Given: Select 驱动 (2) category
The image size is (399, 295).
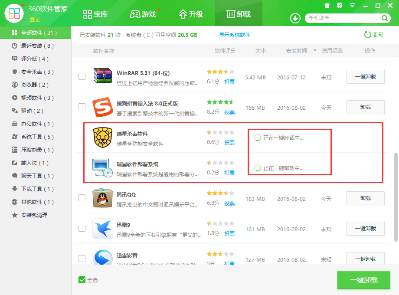Looking at the screenshot, I should [36, 111].
